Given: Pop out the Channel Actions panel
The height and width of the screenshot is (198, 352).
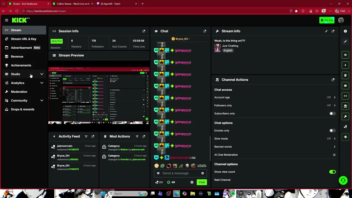Looking at the screenshot, I should click(x=333, y=80).
